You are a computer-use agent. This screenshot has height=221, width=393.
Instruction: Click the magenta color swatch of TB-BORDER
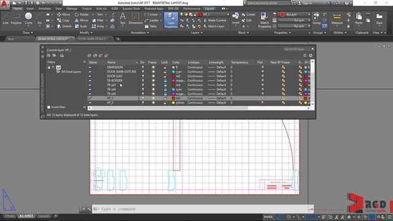pyautogui.click(x=173, y=80)
